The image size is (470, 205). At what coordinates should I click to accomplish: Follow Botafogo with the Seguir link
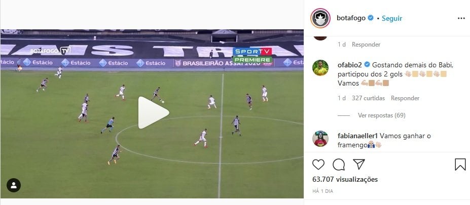(392, 18)
